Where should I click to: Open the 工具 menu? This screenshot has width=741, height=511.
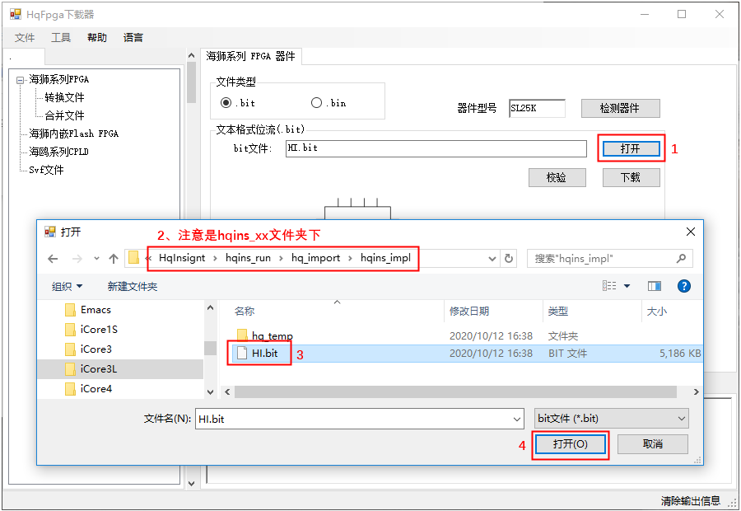tap(61, 38)
